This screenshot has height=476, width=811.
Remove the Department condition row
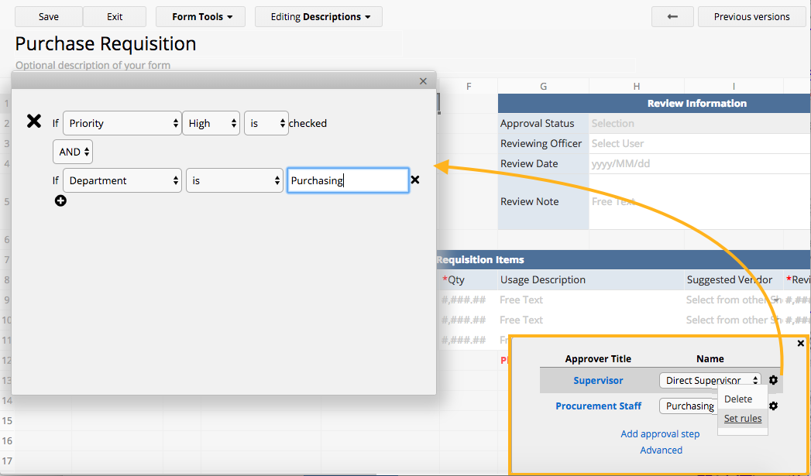point(415,180)
